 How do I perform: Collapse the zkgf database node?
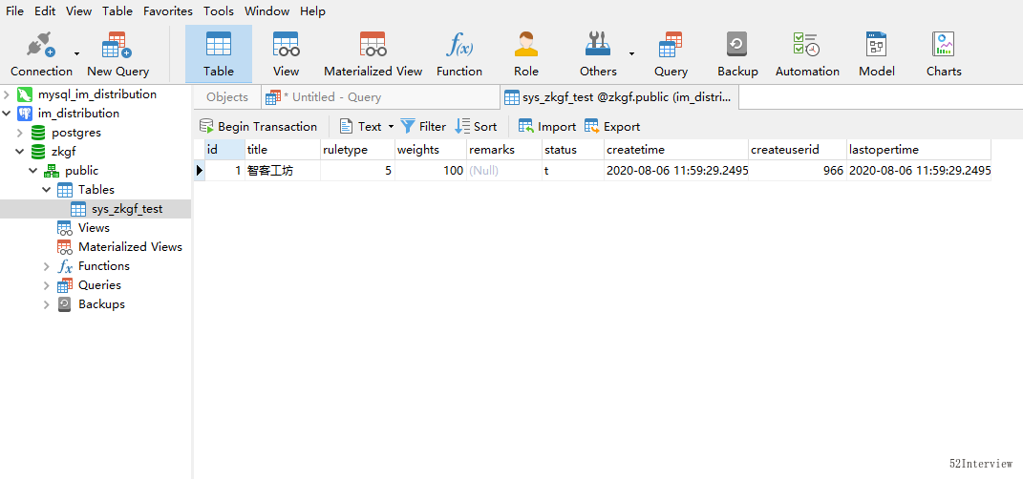(19, 151)
